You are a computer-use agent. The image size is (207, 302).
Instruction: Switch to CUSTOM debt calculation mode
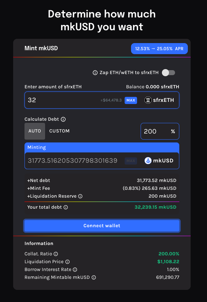click(x=59, y=131)
